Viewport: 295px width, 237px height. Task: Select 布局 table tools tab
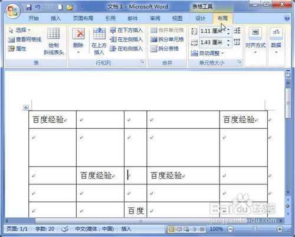coord(222,18)
